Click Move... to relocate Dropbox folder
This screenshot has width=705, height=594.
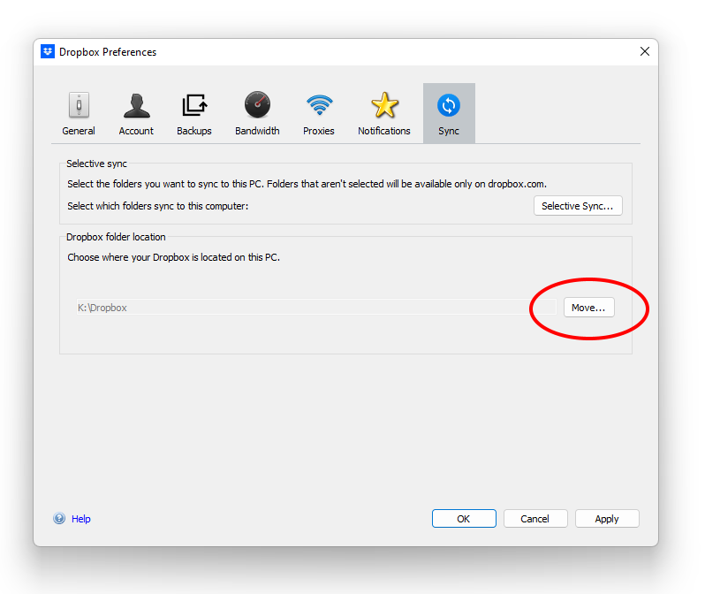coord(589,308)
